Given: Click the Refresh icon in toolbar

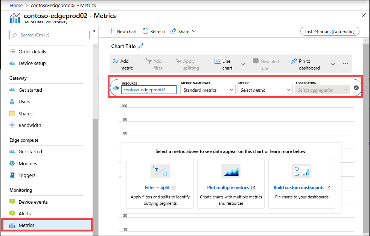Looking at the screenshot, I should (145, 31).
